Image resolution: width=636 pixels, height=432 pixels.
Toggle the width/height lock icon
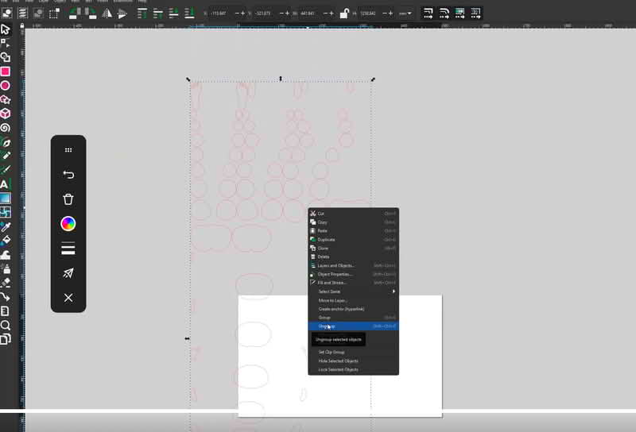pyautogui.click(x=343, y=13)
